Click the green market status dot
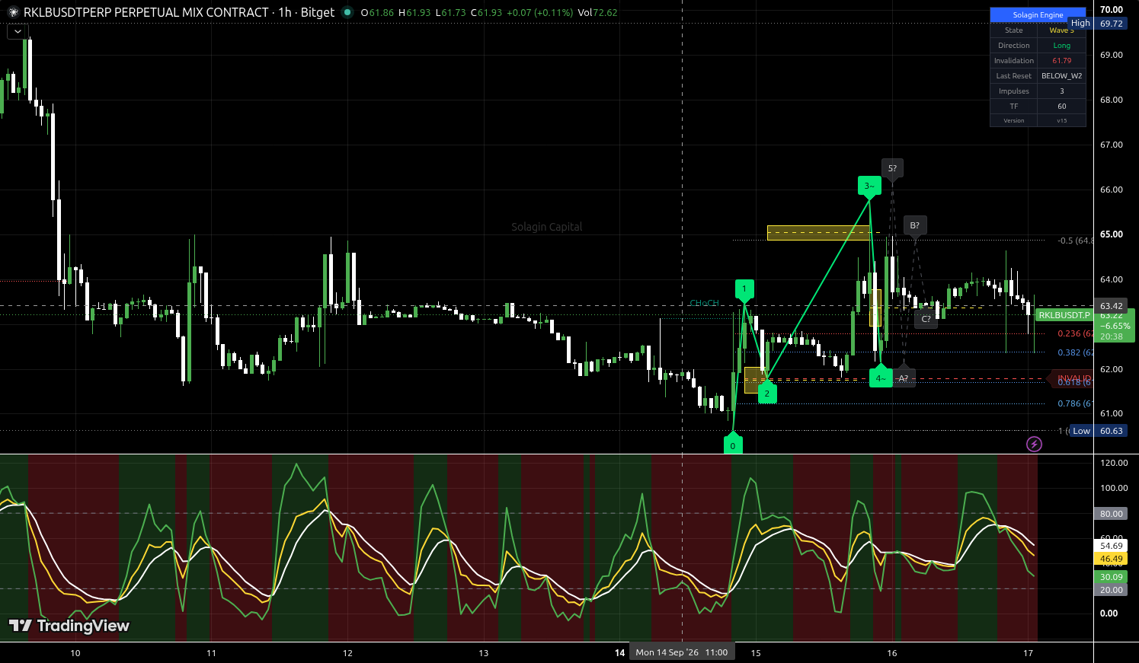This screenshot has width=1139, height=663. click(347, 12)
